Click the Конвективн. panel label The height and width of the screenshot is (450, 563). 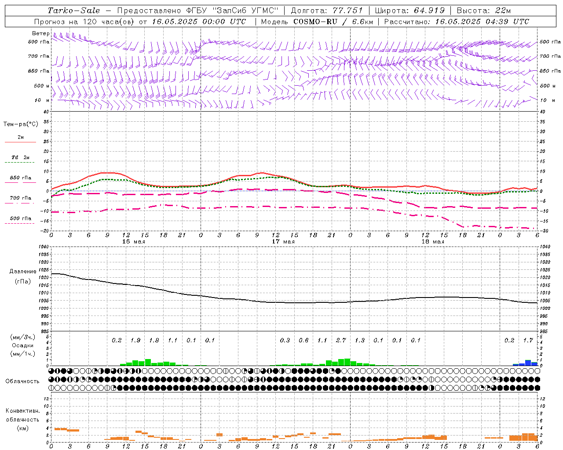[x=22, y=411]
